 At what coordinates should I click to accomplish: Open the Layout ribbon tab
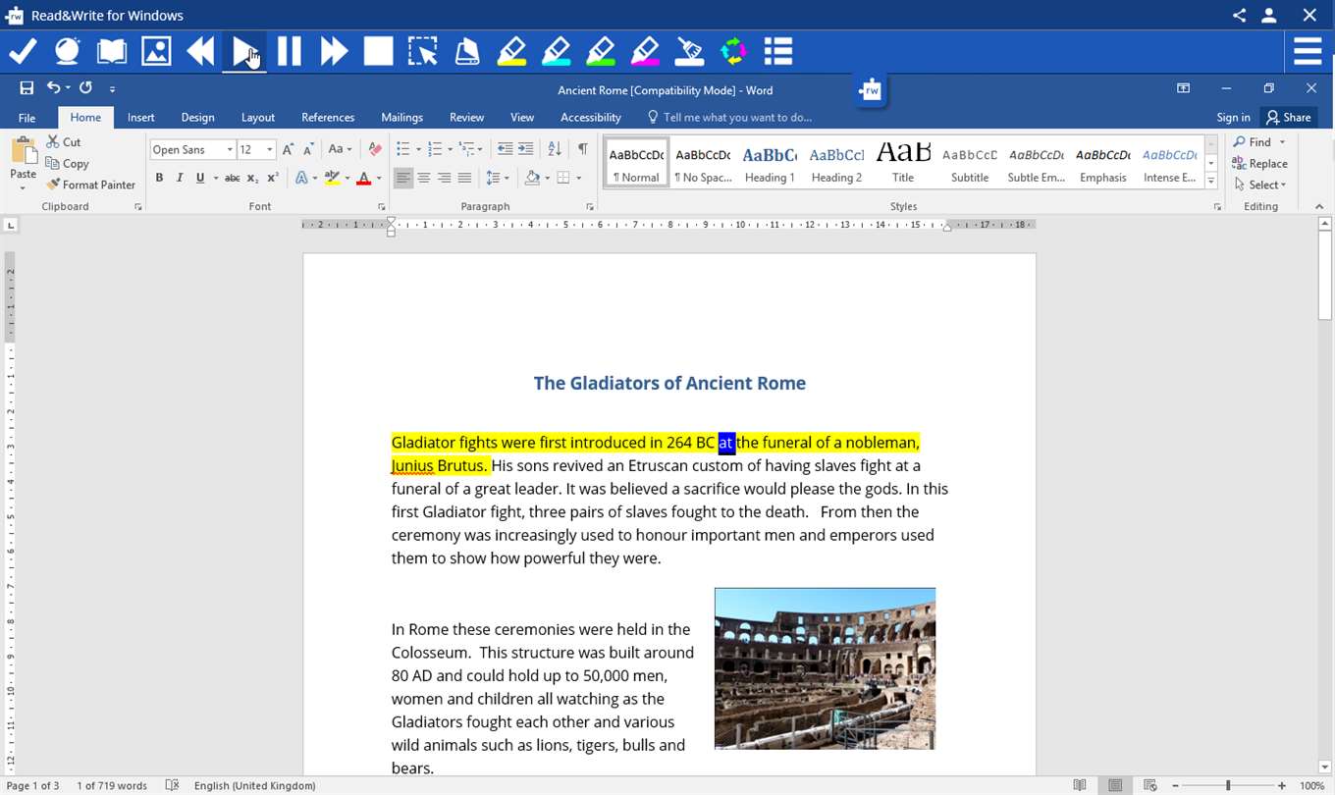(258, 117)
